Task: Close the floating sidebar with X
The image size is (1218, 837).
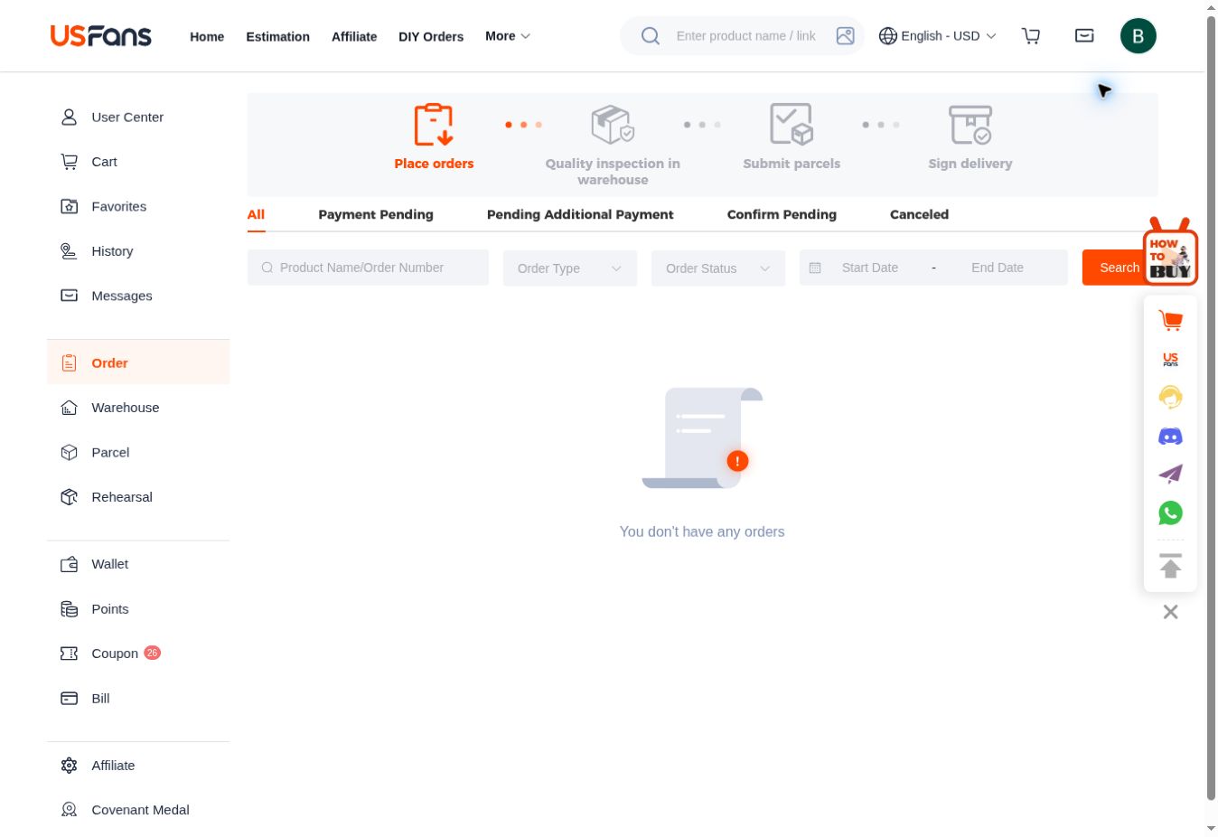Action: [x=1170, y=612]
